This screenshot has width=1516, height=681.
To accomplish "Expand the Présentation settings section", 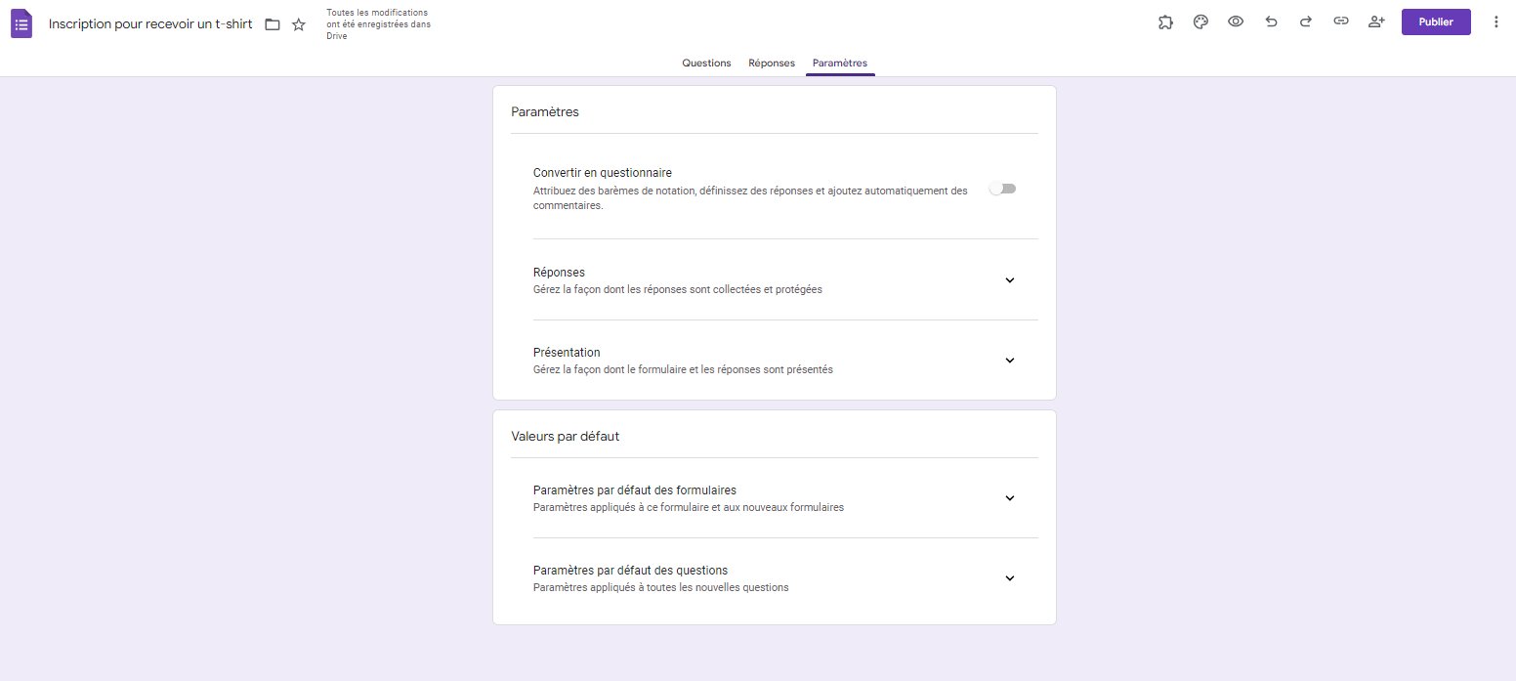I will point(1009,360).
